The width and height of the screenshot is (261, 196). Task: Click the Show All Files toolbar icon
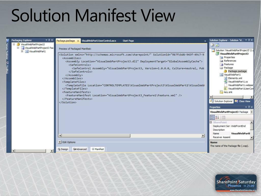point(212,45)
